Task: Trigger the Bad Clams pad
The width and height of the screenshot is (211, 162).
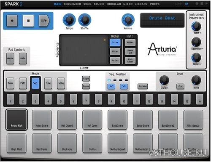Action: pyautogui.click(x=42, y=143)
